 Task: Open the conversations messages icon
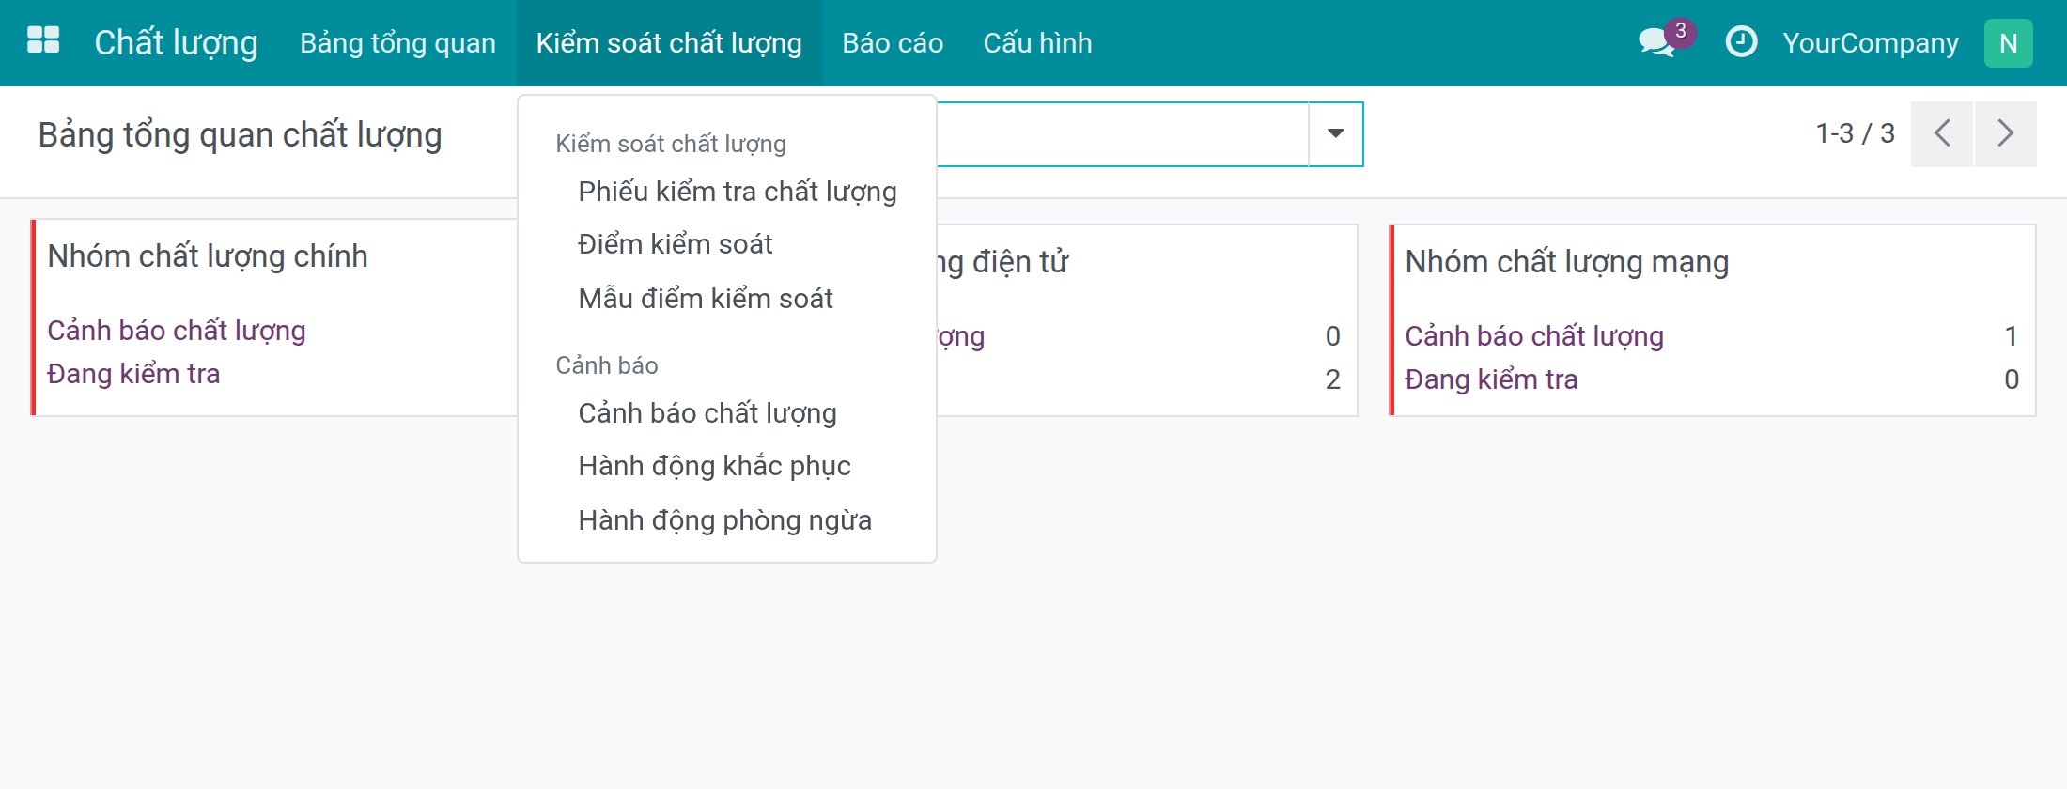point(1656,43)
